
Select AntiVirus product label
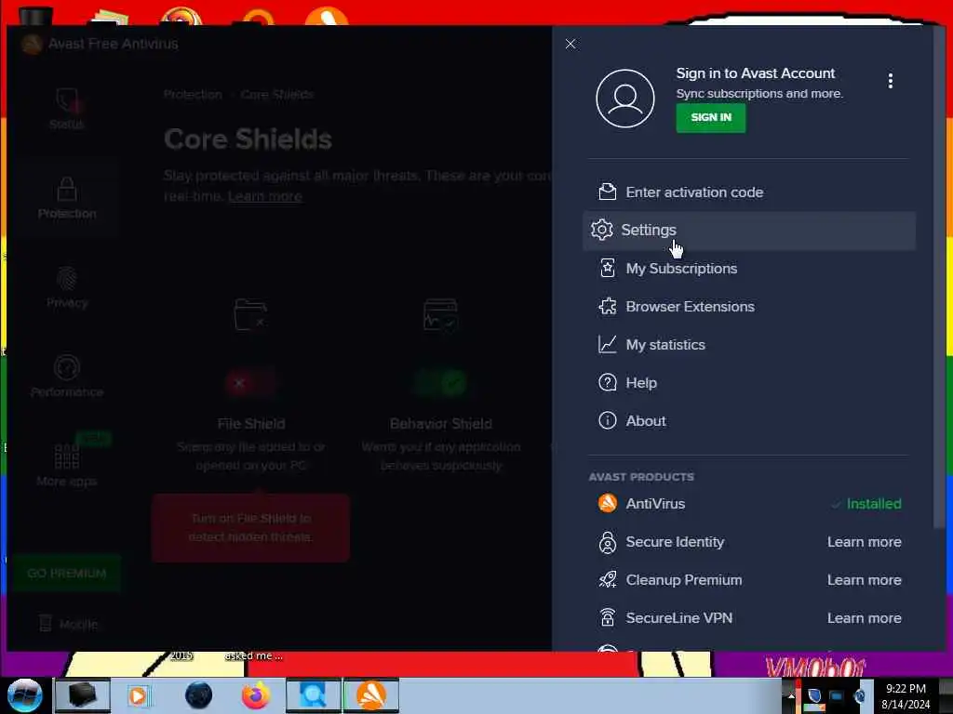655,504
